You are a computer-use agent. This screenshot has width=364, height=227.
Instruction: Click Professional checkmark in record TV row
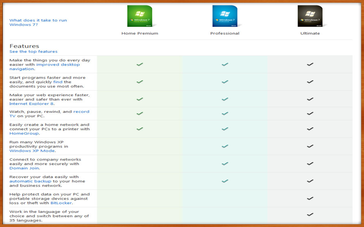[225, 114]
